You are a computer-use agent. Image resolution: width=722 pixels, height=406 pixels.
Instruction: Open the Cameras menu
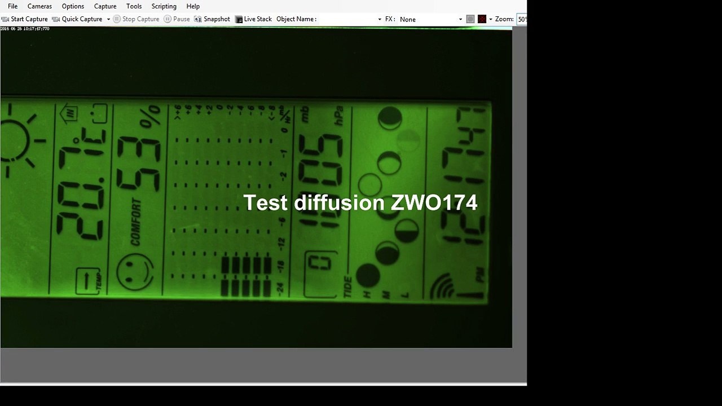[39, 6]
